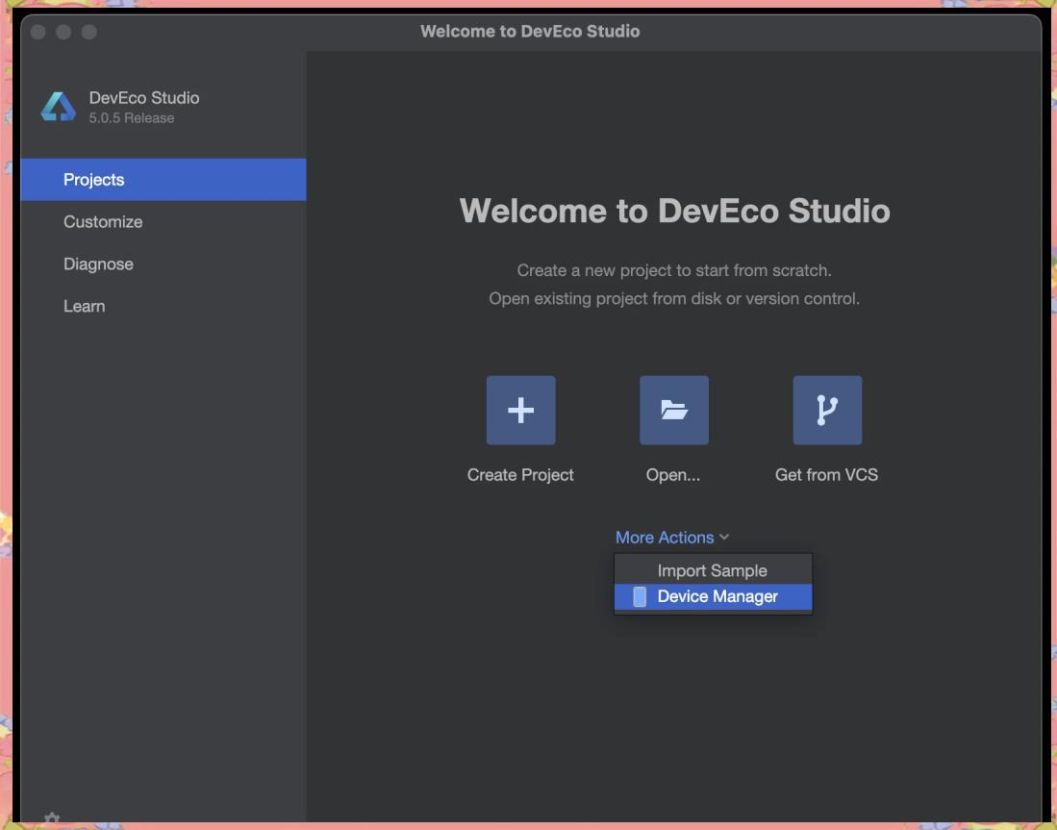Click the DevEco Studio name in sidebar
The height and width of the screenshot is (830, 1057).
coord(144,98)
